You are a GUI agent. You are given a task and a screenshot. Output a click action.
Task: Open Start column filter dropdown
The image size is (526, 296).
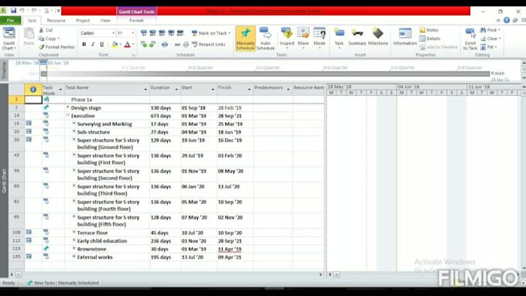(x=213, y=89)
